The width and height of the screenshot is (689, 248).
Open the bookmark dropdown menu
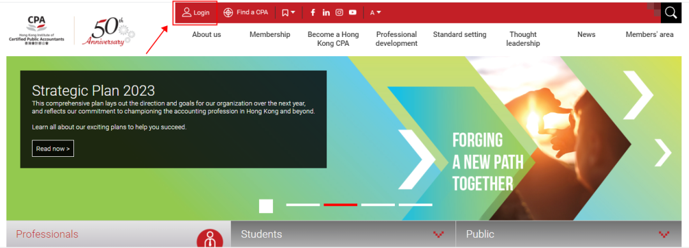pyautogui.click(x=288, y=13)
